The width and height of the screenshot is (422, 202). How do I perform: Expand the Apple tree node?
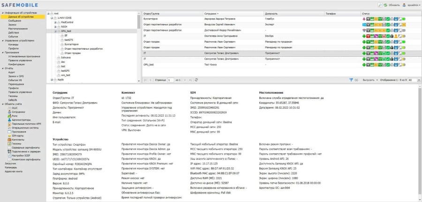coord(52,80)
